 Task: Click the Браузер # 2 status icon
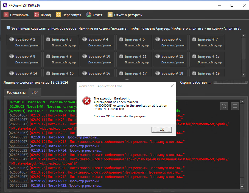coord(12,39)
